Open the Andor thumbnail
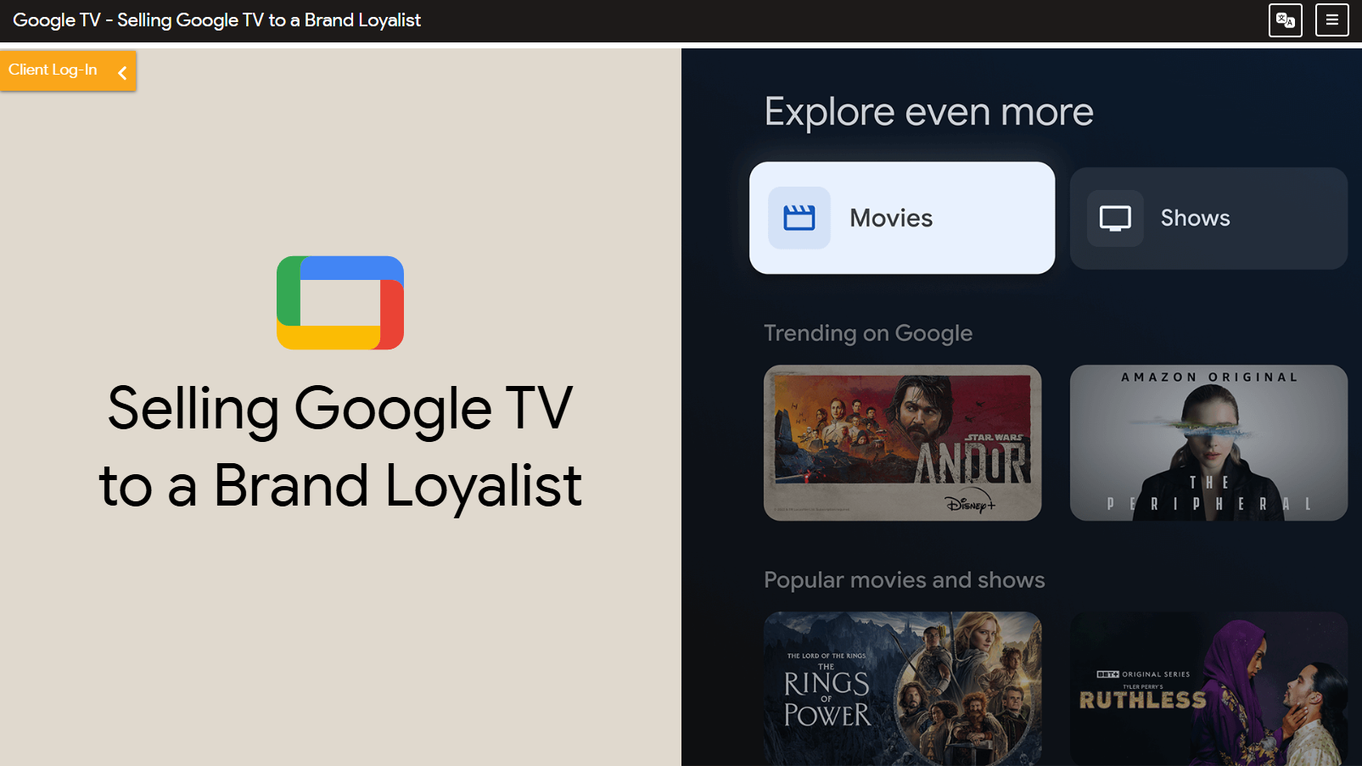 902,443
